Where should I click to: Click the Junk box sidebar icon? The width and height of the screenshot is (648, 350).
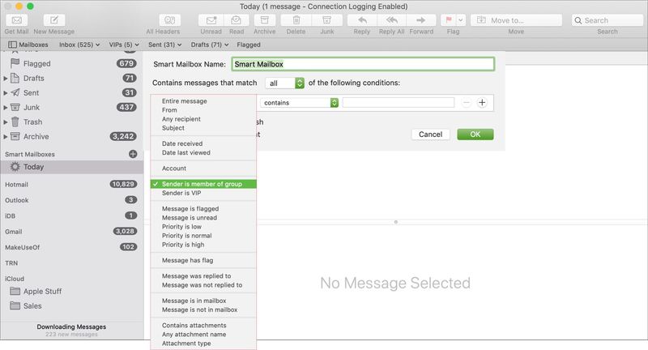point(15,108)
